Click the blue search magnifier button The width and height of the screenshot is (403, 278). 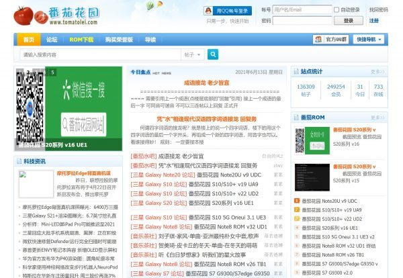(x=213, y=54)
